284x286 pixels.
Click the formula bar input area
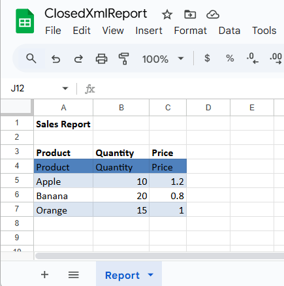(x=189, y=89)
